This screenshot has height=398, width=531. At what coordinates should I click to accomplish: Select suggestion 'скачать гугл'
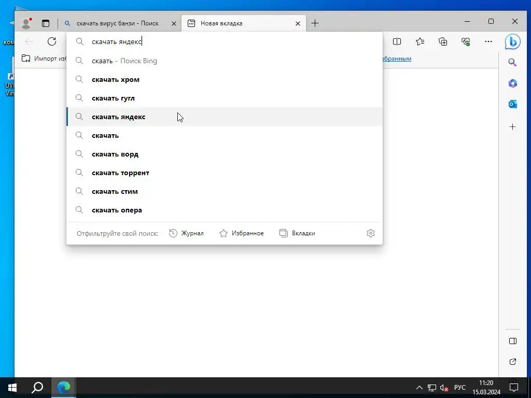click(x=225, y=98)
